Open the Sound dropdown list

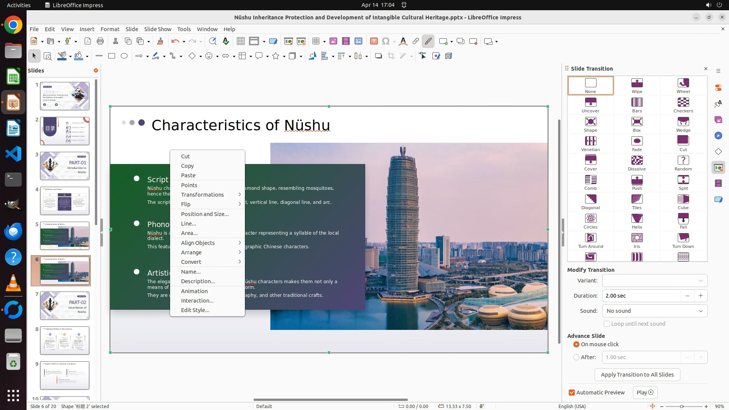655,311
